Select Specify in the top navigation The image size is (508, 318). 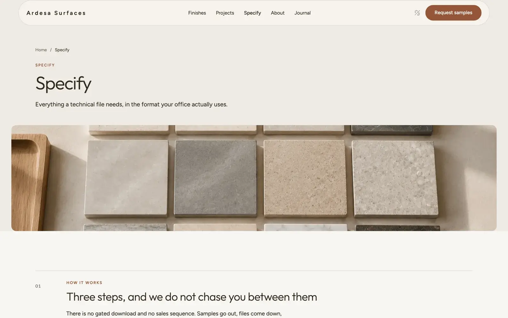(x=252, y=13)
